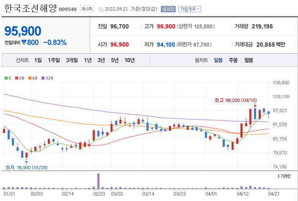The width and height of the screenshot is (298, 201).
Task: Click the tallest volume bar near 02/23
Action: [x=98, y=181]
